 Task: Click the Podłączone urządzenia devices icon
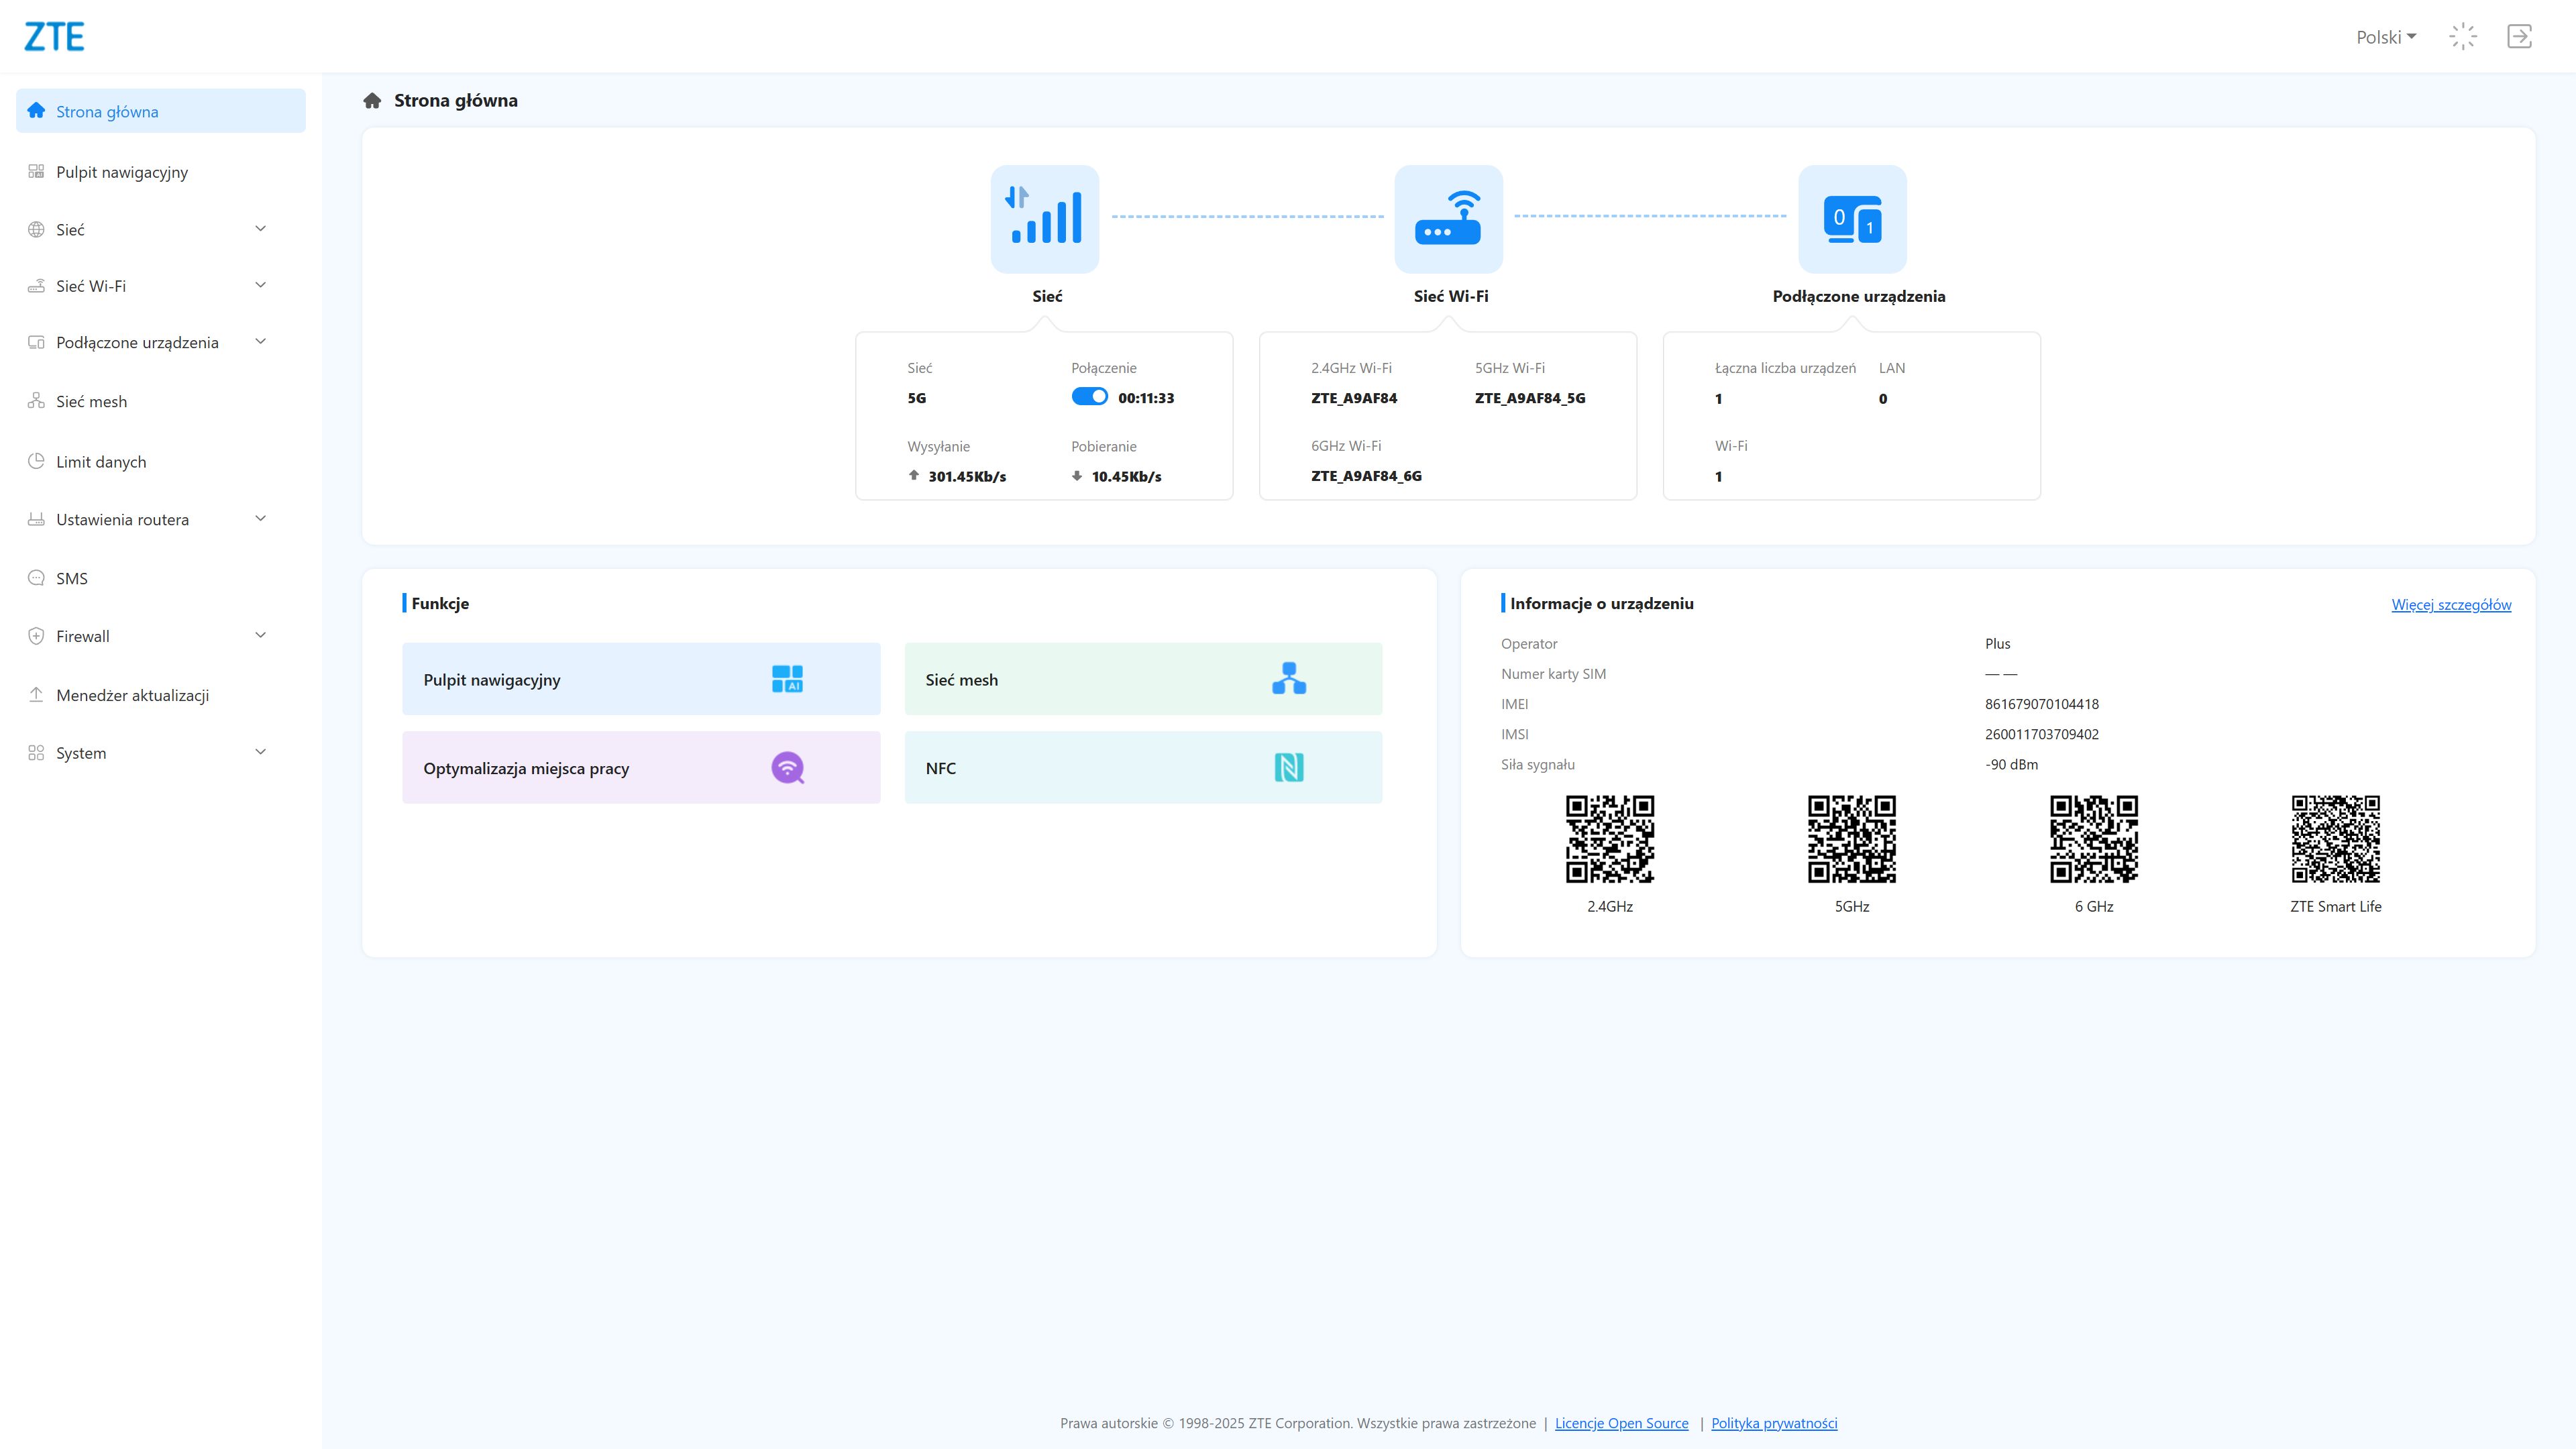[x=1852, y=218]
